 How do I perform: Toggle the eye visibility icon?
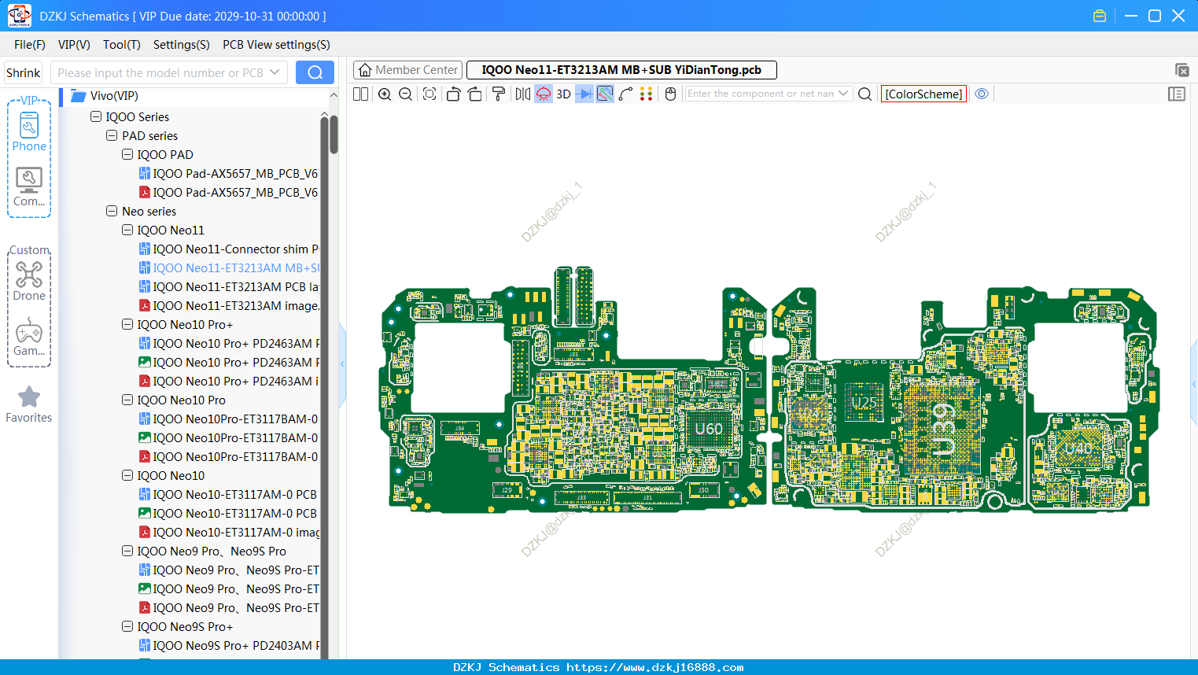982,94
